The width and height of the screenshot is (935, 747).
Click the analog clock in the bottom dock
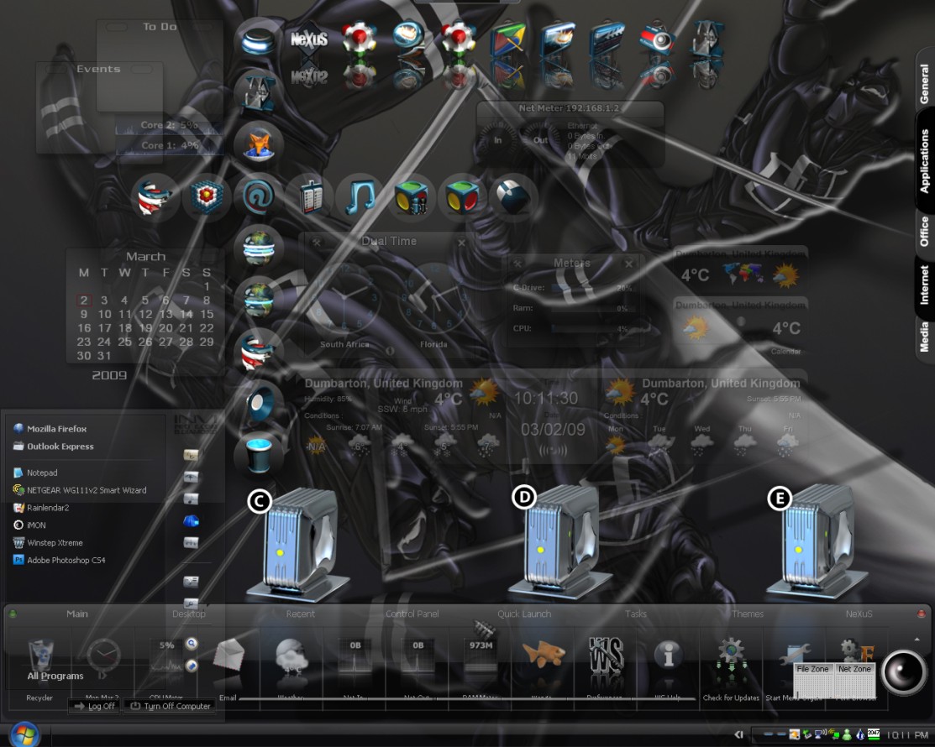104,656
